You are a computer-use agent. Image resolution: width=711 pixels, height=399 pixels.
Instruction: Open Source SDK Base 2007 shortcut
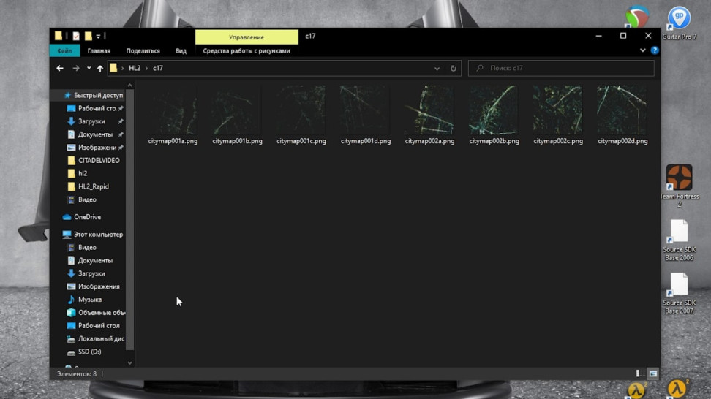[x=679, y=293]
